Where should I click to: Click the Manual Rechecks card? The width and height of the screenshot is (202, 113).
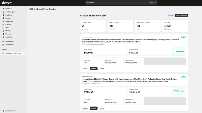148,26
